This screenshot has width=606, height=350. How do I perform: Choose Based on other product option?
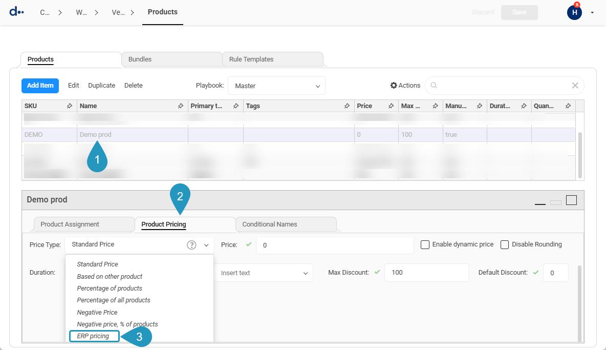point(110,277)
